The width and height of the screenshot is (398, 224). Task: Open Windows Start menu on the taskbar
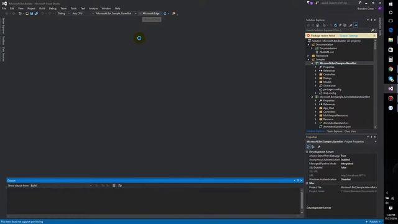point(391,4)
